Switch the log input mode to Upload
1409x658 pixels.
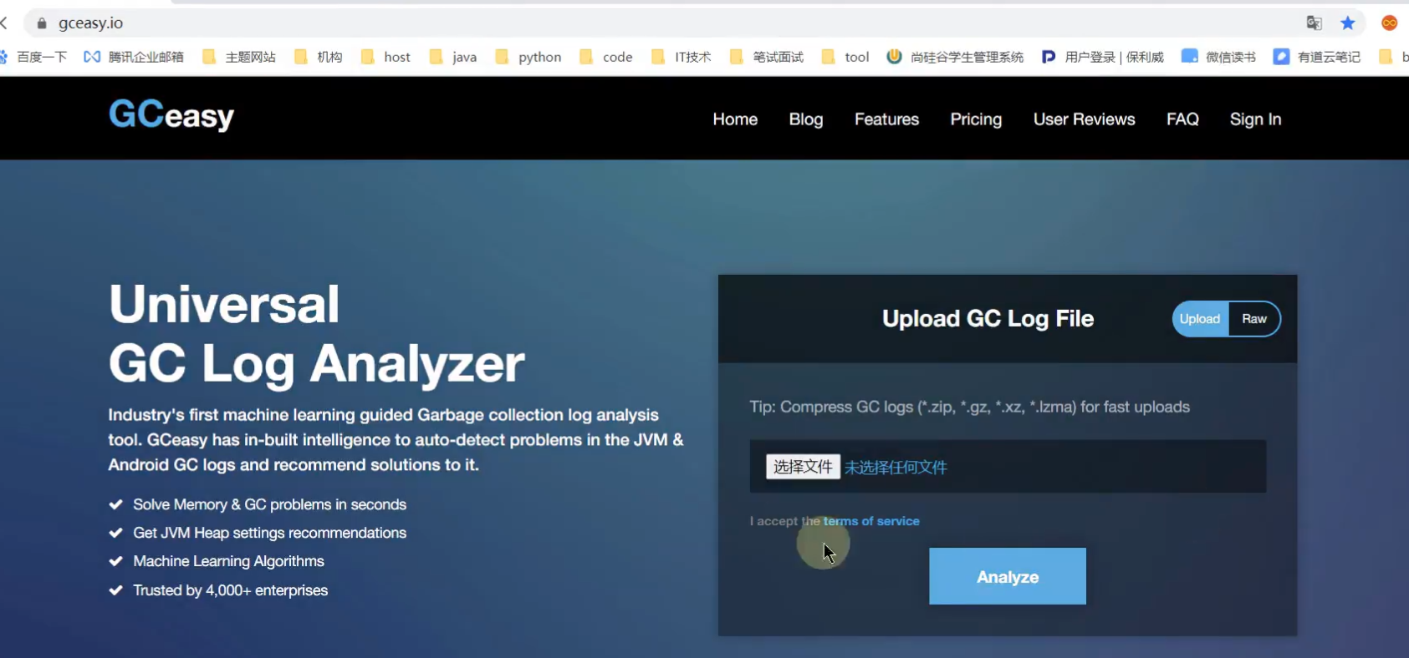point(1200,319)
